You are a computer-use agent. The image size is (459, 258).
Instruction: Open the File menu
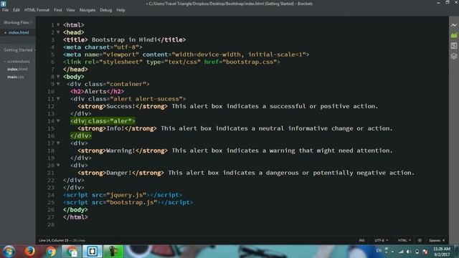(x=5, y=10)
